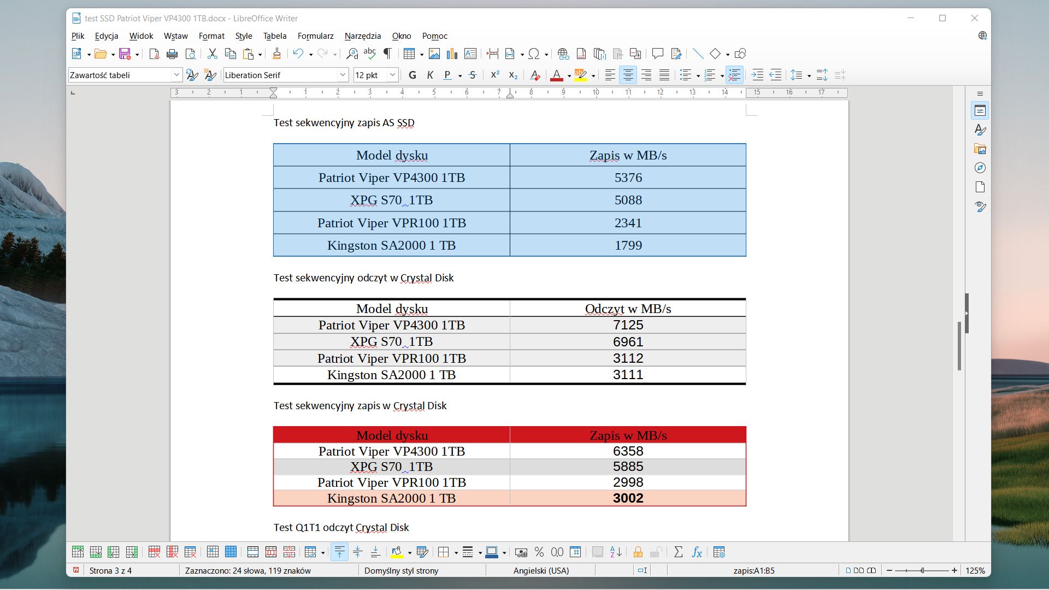Viewport: 1049px width, 590px height.
Task: Enable strikethrough formatting
Action: (473, 75)
